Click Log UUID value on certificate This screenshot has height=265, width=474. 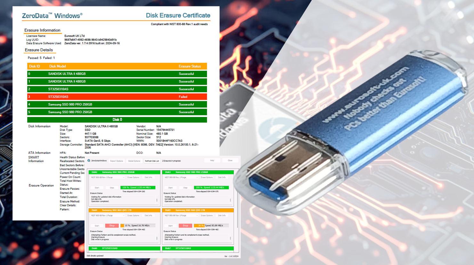pos(91,40)
